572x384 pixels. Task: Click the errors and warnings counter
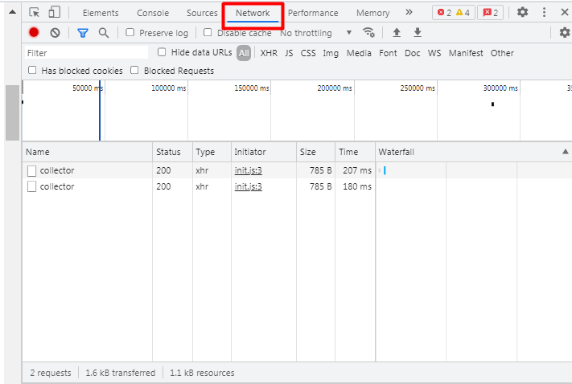(454, 13)
